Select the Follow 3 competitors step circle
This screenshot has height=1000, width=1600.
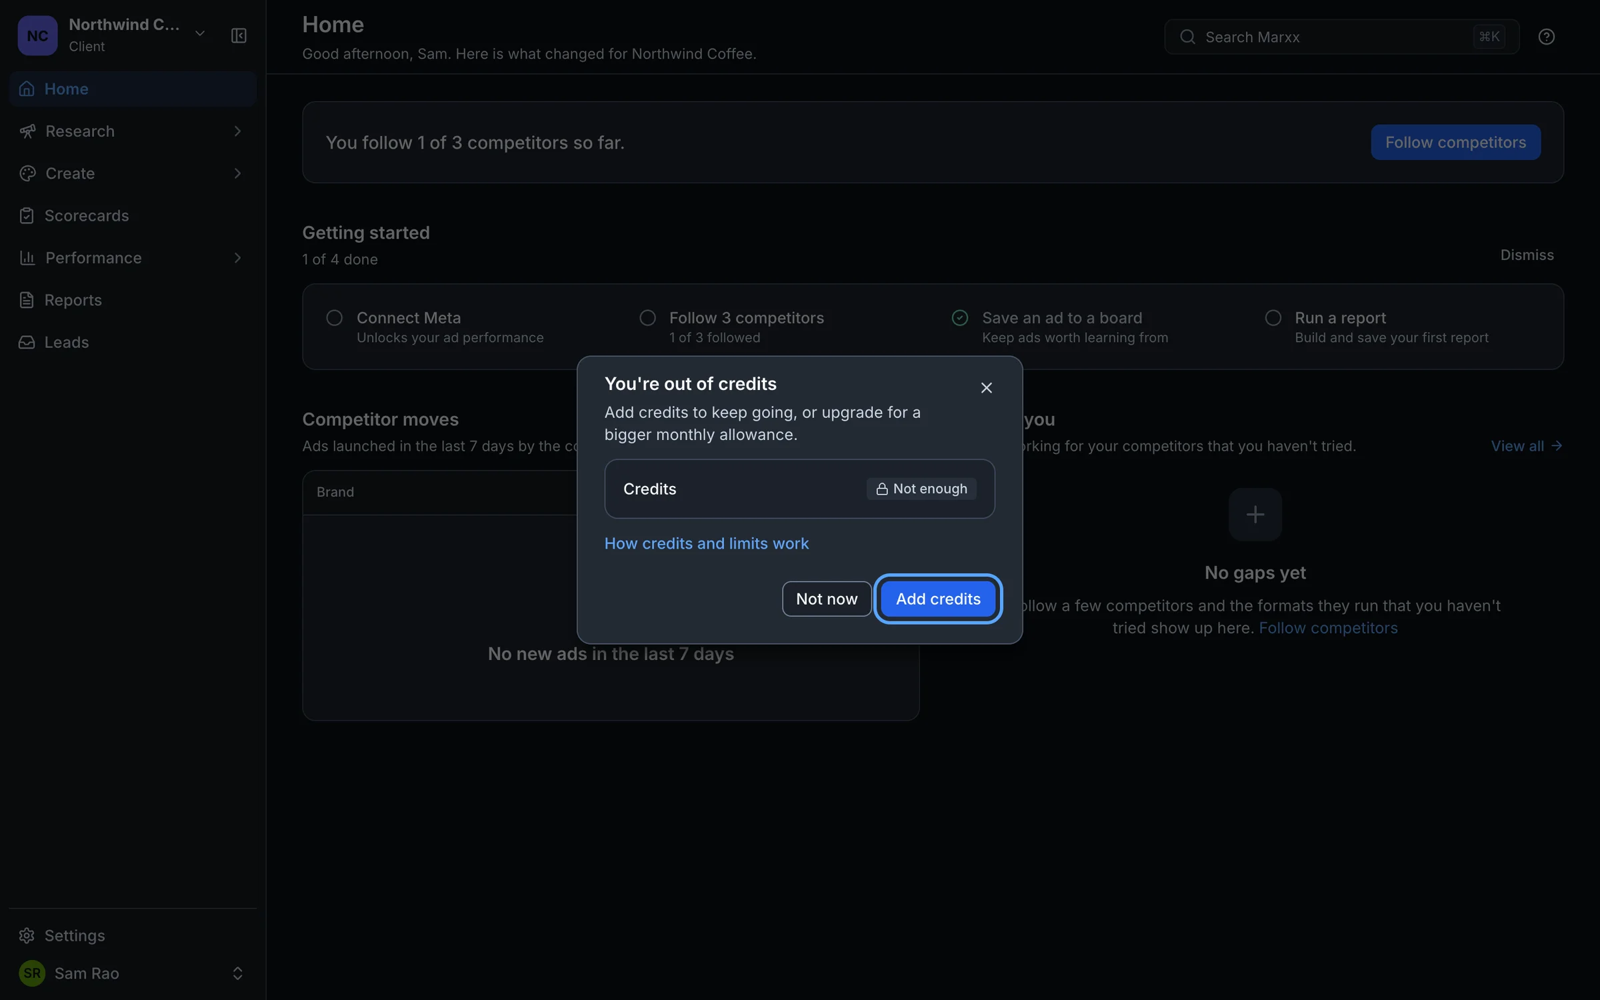(x=647, y=318)
